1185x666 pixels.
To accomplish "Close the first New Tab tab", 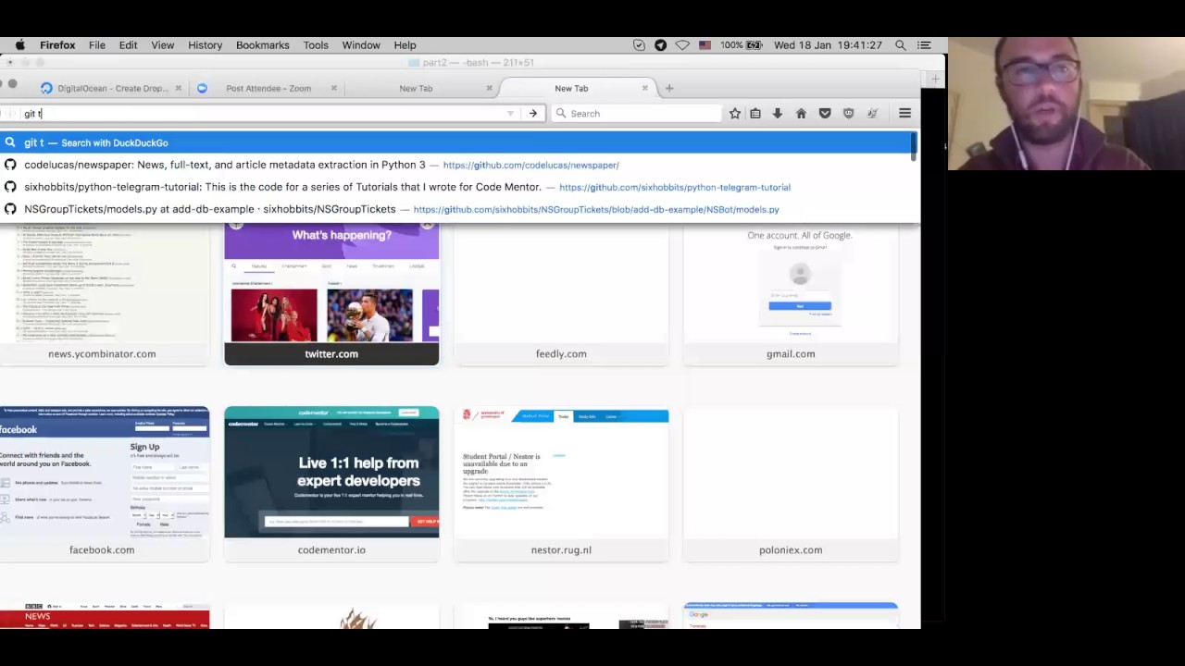I will pyautogui.click(x=490, y=88).
